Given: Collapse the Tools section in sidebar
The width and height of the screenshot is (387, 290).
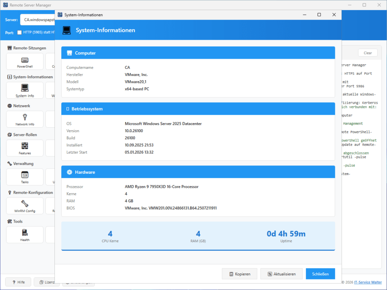Looking at the screenshot, I should coord(14,221).
